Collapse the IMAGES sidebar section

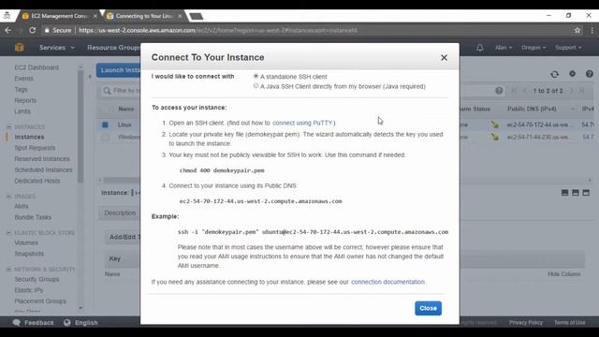click(8, 196)
